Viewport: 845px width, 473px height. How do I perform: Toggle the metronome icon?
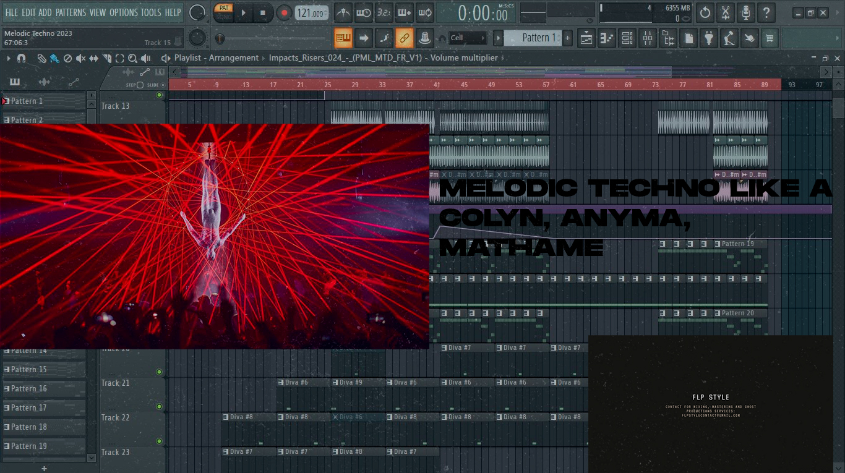click(x=343, y=12)
